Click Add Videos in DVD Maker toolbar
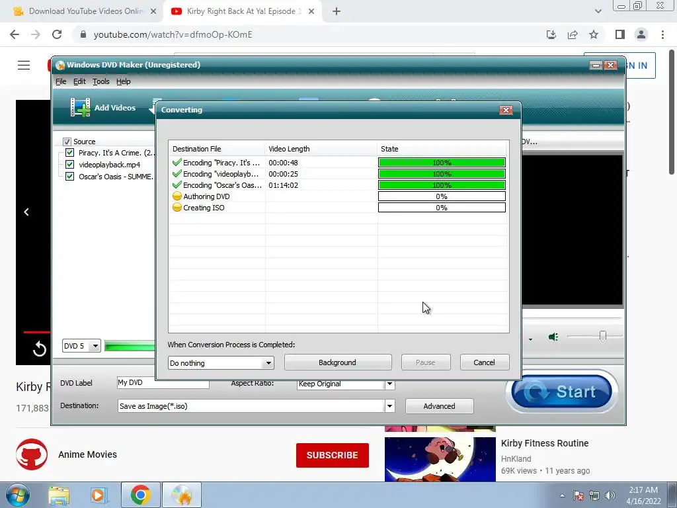 click(103, 107)
